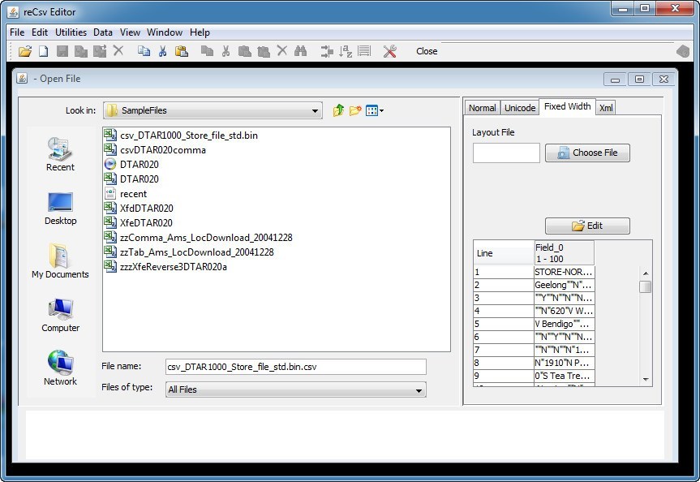
Task: Create a new folder icon
Action: [x=355, y=110]
